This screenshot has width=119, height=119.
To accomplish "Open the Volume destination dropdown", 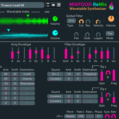I will point(27,79).
